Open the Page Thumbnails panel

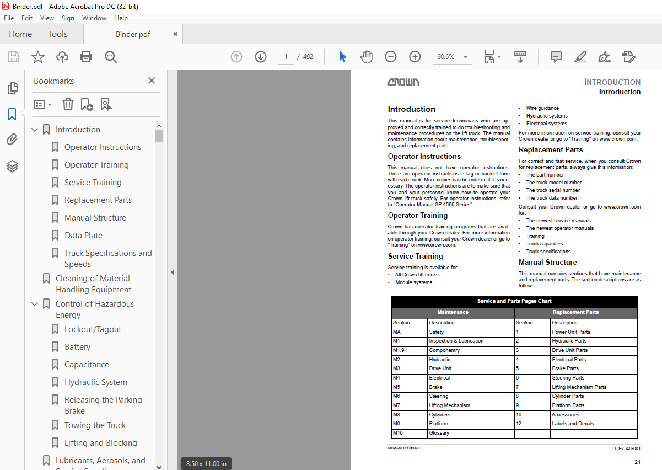pos(13,88)
